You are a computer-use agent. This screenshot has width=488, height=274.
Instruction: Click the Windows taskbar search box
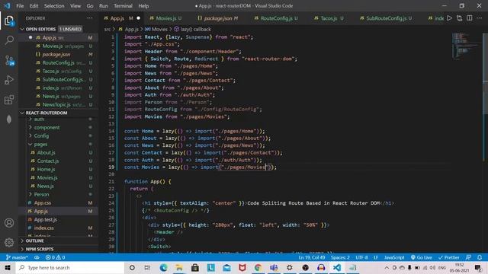(x=70, y=267)
